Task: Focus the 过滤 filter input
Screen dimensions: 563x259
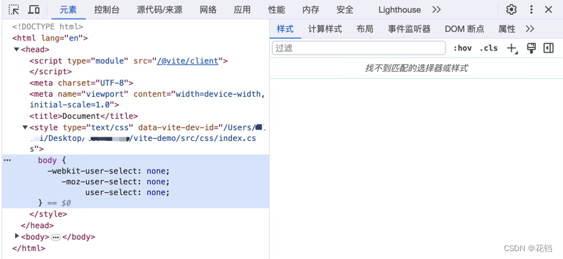Action: pos(359,48)
